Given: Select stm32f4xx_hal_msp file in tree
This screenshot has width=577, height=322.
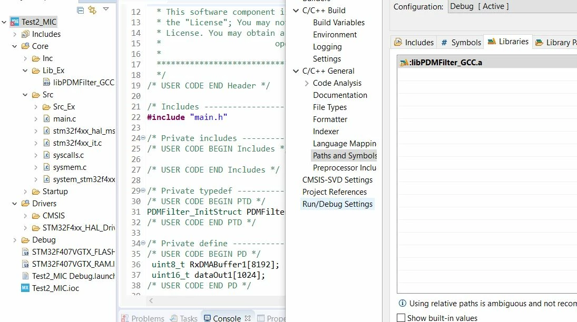Looking at the screenshot, I should pos(84,131).
